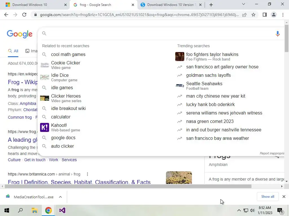Click the Amphibia class link
This screenshot has width=289, height=216.
pos(28,103)
